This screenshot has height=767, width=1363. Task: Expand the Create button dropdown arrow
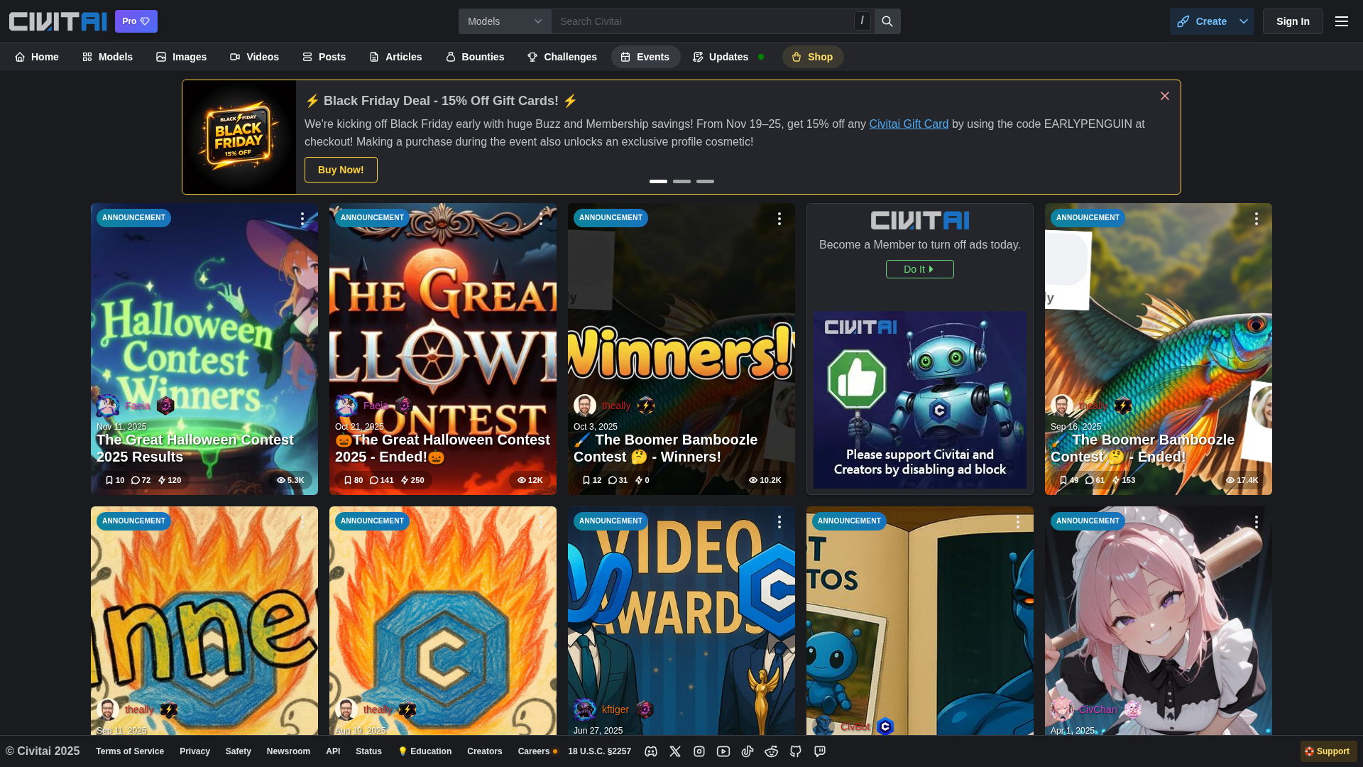tap(1244, 21)
